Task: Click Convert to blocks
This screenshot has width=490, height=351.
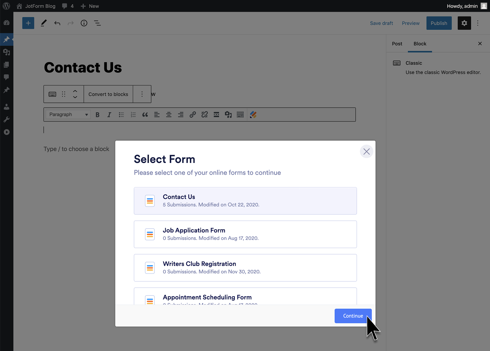Action: coord(108,94)
